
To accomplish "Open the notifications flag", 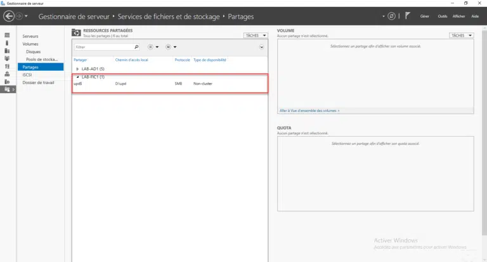I will click(407, 16).
